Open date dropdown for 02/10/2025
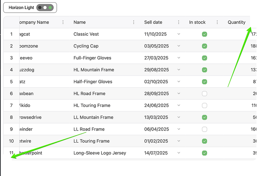Screen dimensions: 259x176 point(179,81)
